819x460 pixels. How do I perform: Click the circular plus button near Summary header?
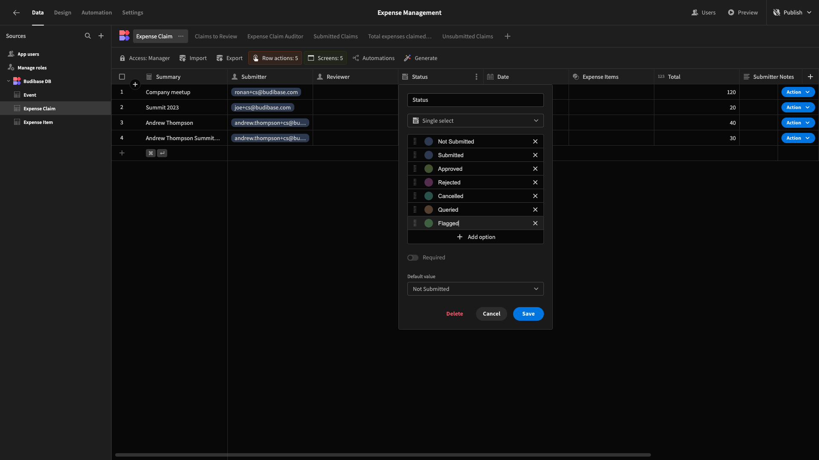135,84
